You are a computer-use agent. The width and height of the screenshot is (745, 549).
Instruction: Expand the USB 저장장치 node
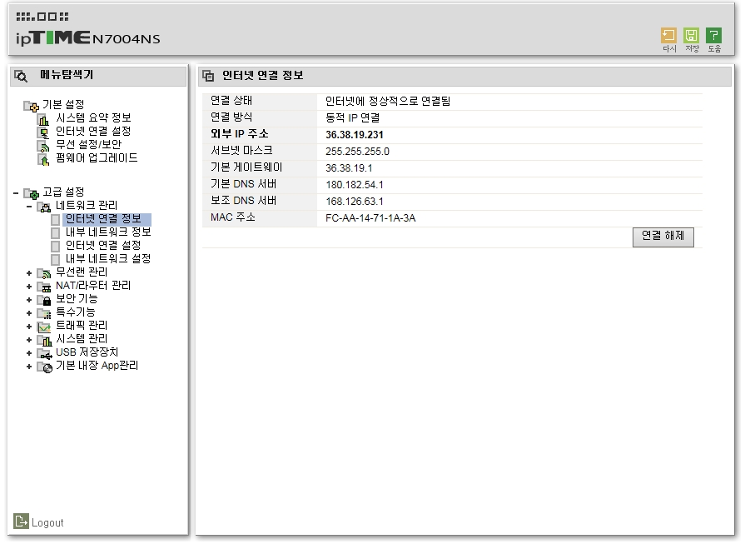pos(29,353)
